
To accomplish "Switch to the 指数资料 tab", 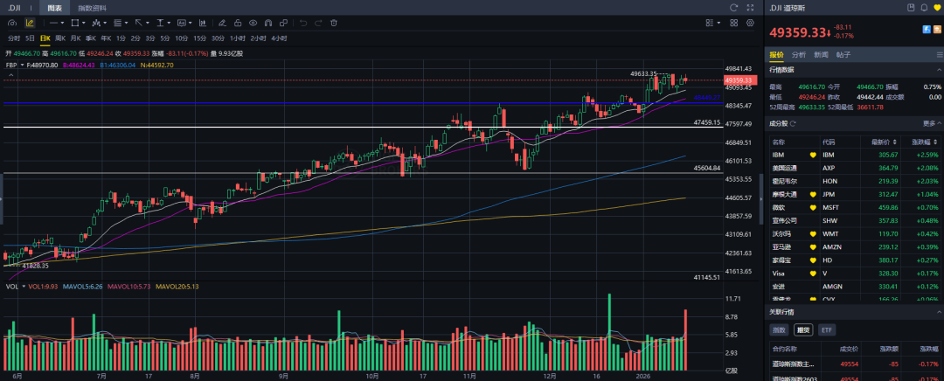I will (x=92, y=8).
